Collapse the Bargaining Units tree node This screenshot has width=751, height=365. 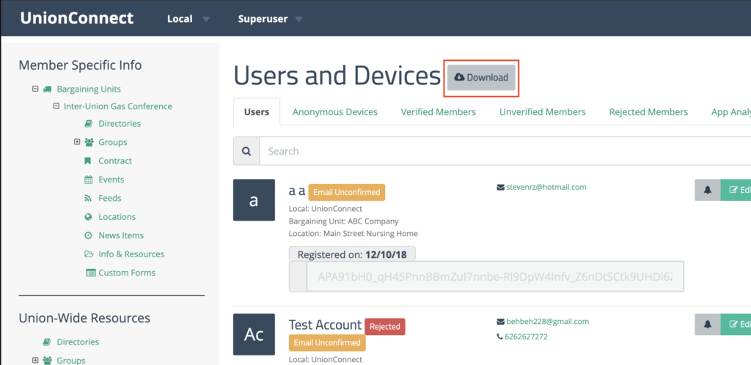coord(35,89)
